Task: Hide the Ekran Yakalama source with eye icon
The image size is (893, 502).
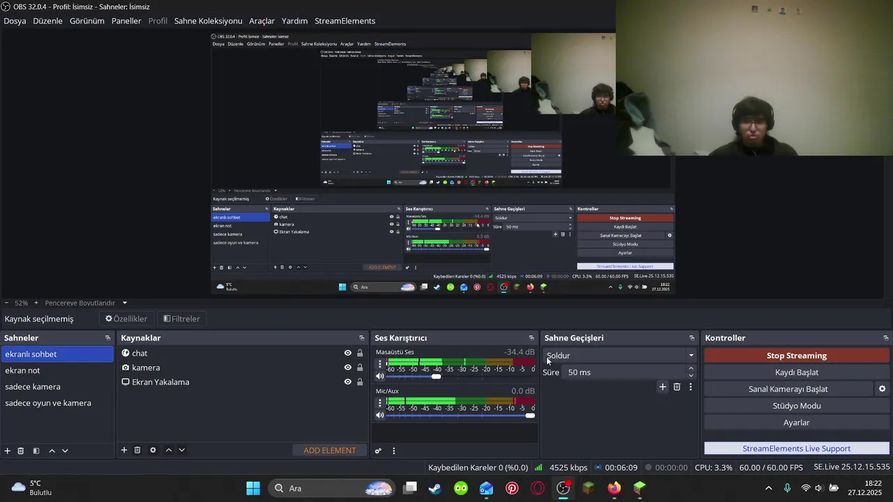Action: coord(347,382)
